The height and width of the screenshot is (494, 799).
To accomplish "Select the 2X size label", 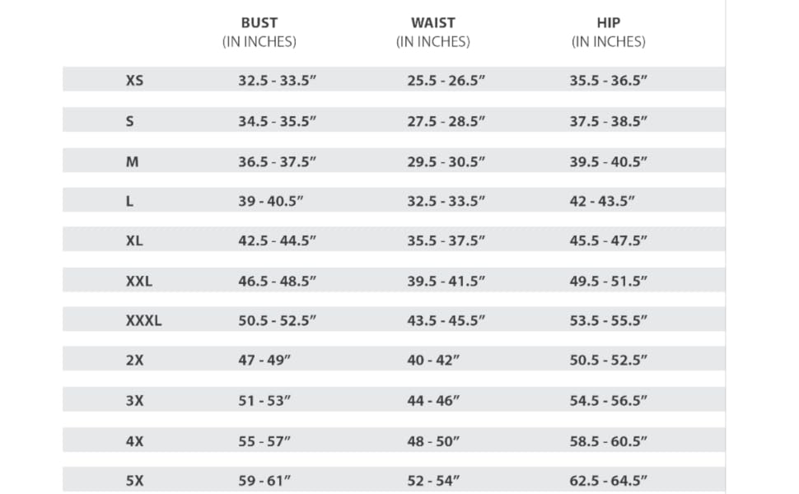I will coord(134,361).
